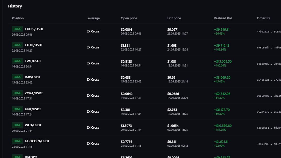Image resolution: width=281 pixels, height=158 pixels.
Task: Copy order ID starting with 47b1101e
Action: (x=269, y=31)
